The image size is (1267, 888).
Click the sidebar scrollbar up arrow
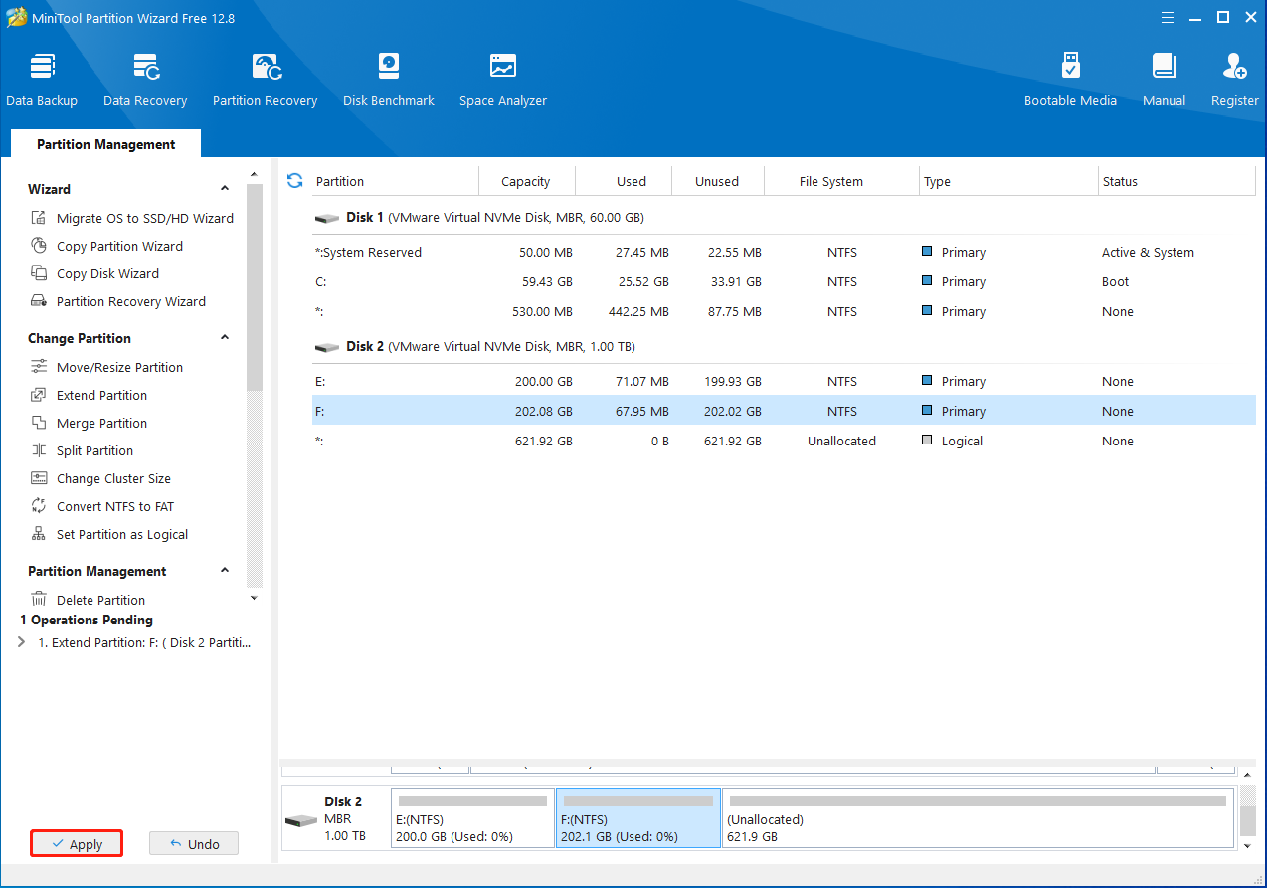pos(254,175)
